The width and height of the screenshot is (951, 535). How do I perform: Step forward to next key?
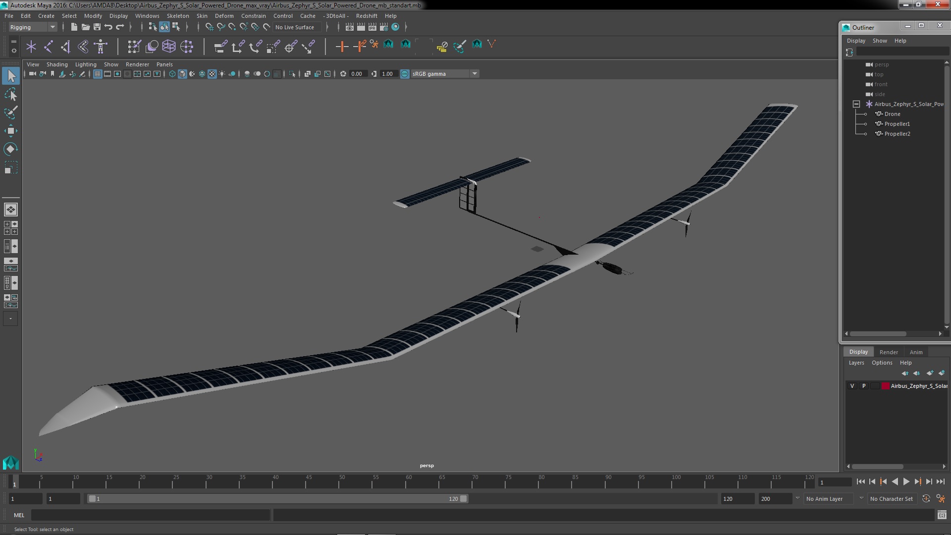pos(917,481)
